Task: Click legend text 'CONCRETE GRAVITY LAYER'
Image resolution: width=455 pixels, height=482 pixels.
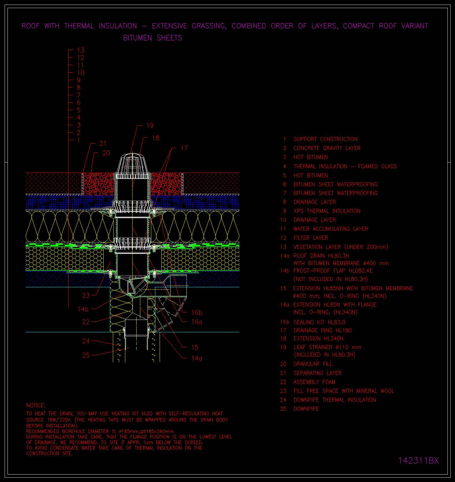Action: tap(327, 148)
